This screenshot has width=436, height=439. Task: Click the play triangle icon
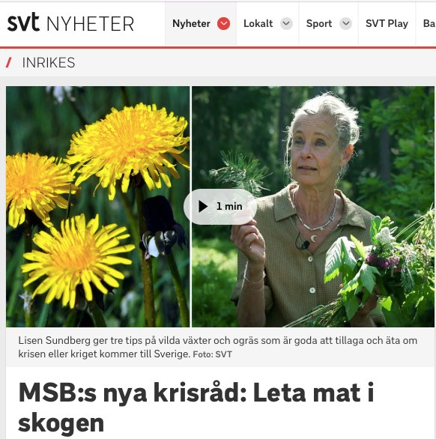203,207
